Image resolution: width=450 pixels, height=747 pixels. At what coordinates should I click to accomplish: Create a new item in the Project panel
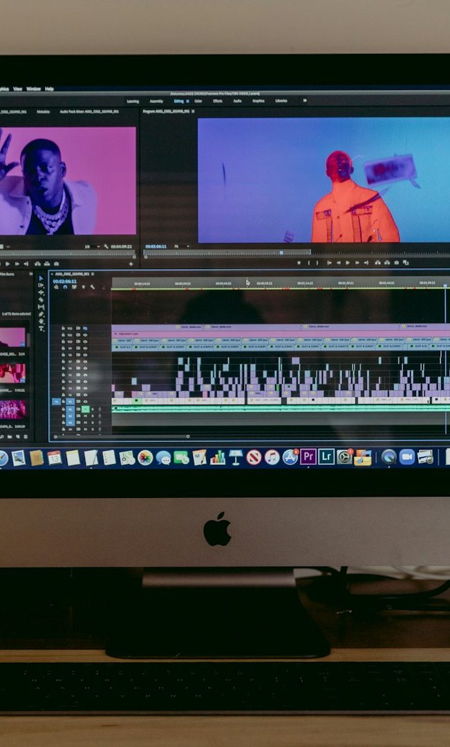point(17,436)
